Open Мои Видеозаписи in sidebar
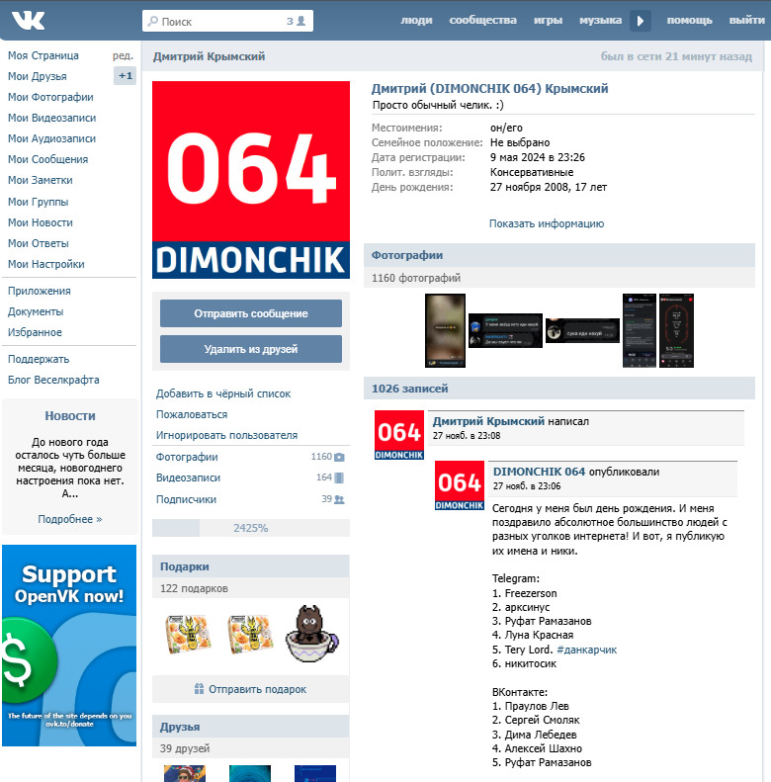This screenshot has width=771, height=782. pos(51,118)
